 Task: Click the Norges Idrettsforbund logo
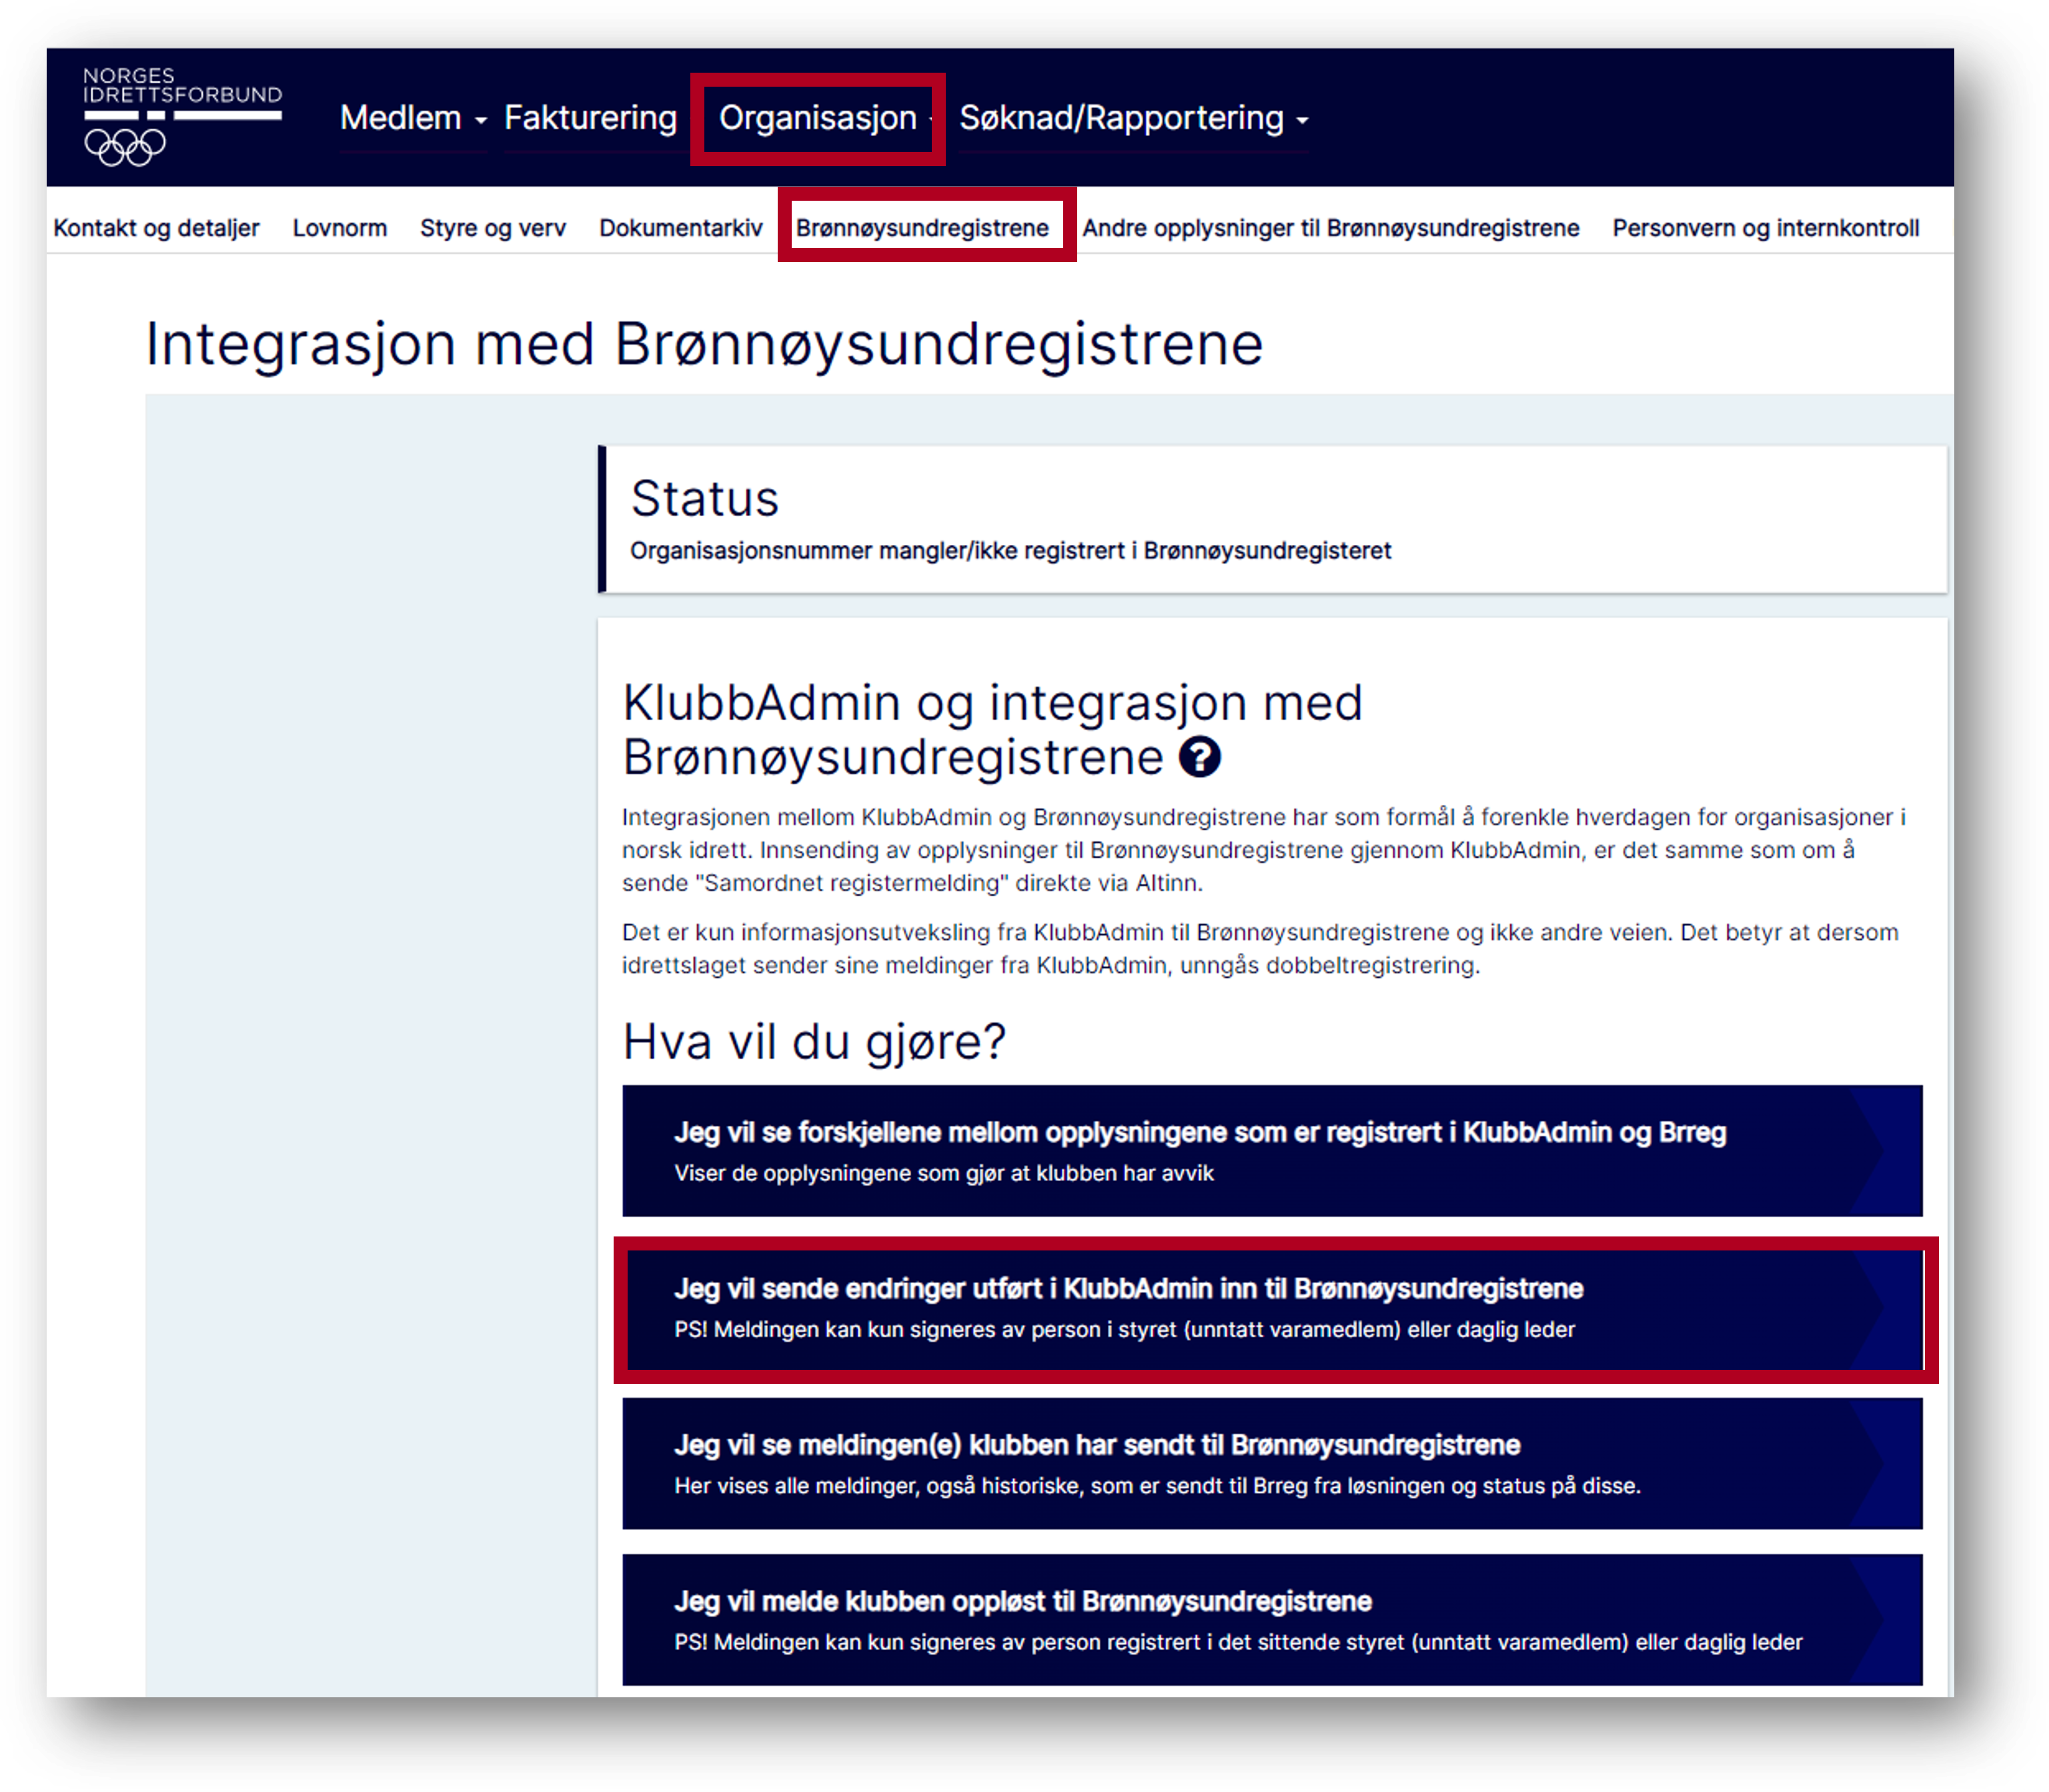tap(182, 116)
